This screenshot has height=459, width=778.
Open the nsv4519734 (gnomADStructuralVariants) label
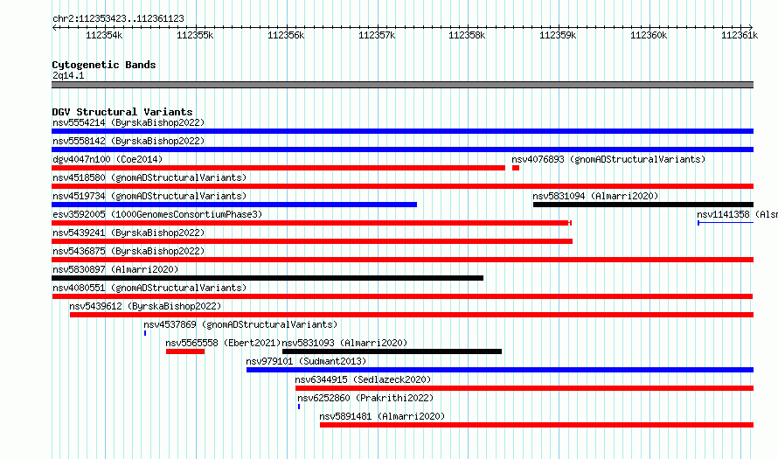149,196
